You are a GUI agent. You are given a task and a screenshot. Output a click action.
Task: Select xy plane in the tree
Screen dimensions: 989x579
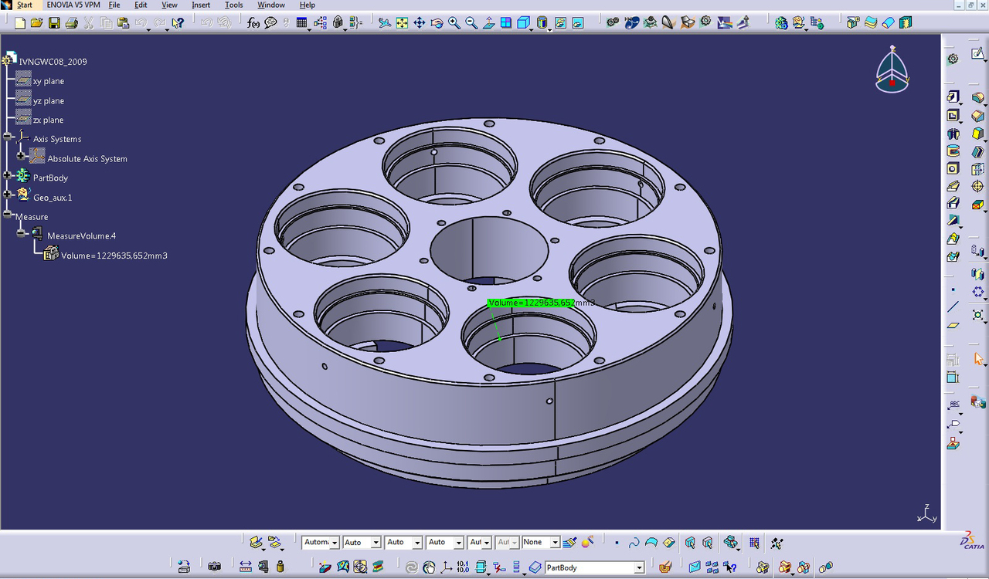pyautogui.click(x=49, y=81)
